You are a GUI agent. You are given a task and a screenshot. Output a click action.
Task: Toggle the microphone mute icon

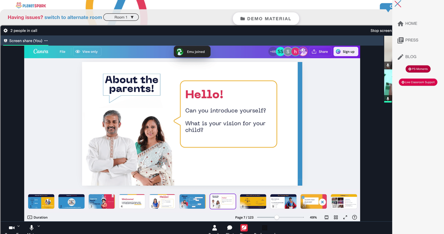pyautogui.click(x=32, y=227)
